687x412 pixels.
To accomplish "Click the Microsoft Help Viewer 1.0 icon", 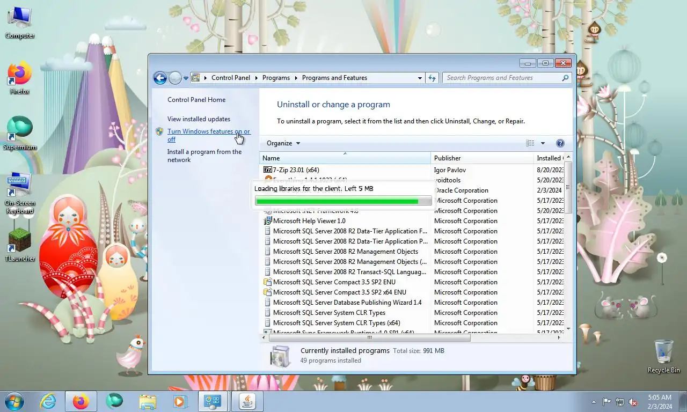I will pos(268,221).
